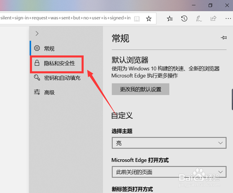Open the reading view book icon
The image size is (233, 193).
tap(137, 19)
